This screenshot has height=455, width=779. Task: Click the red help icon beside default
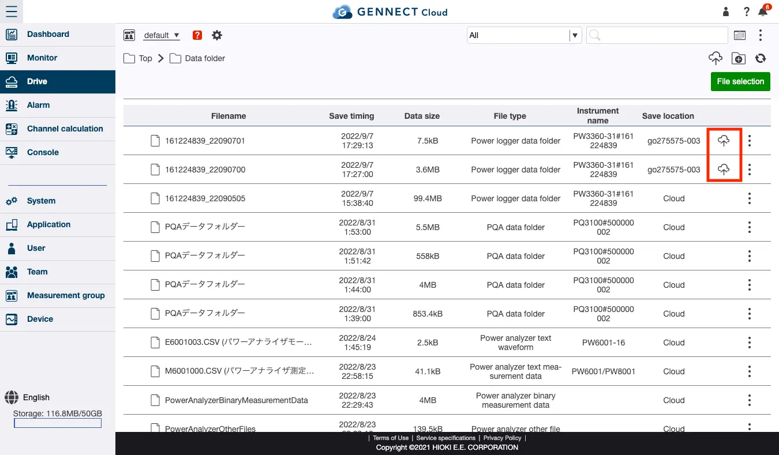coord(197,35)
